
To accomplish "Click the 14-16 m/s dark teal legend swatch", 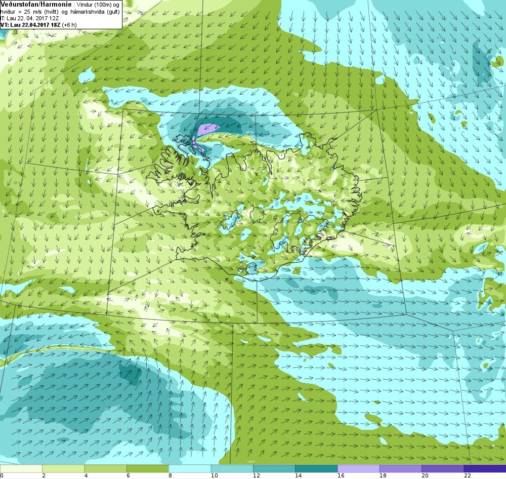I will 316,468.
